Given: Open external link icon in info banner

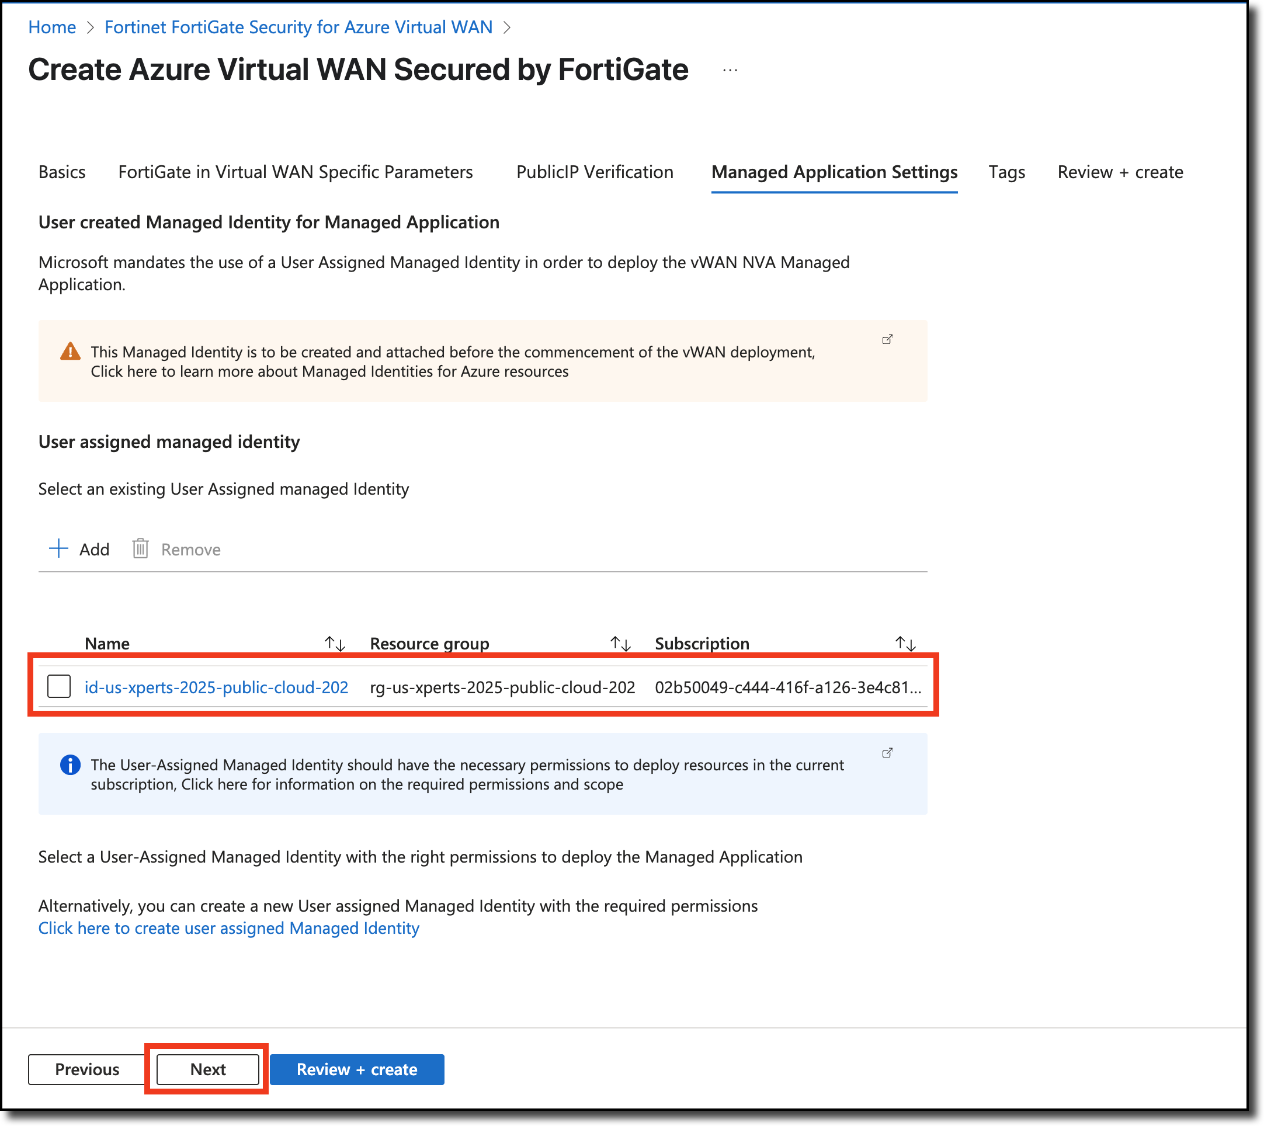Looking at the screenshot, I should [x=887, y=753].
